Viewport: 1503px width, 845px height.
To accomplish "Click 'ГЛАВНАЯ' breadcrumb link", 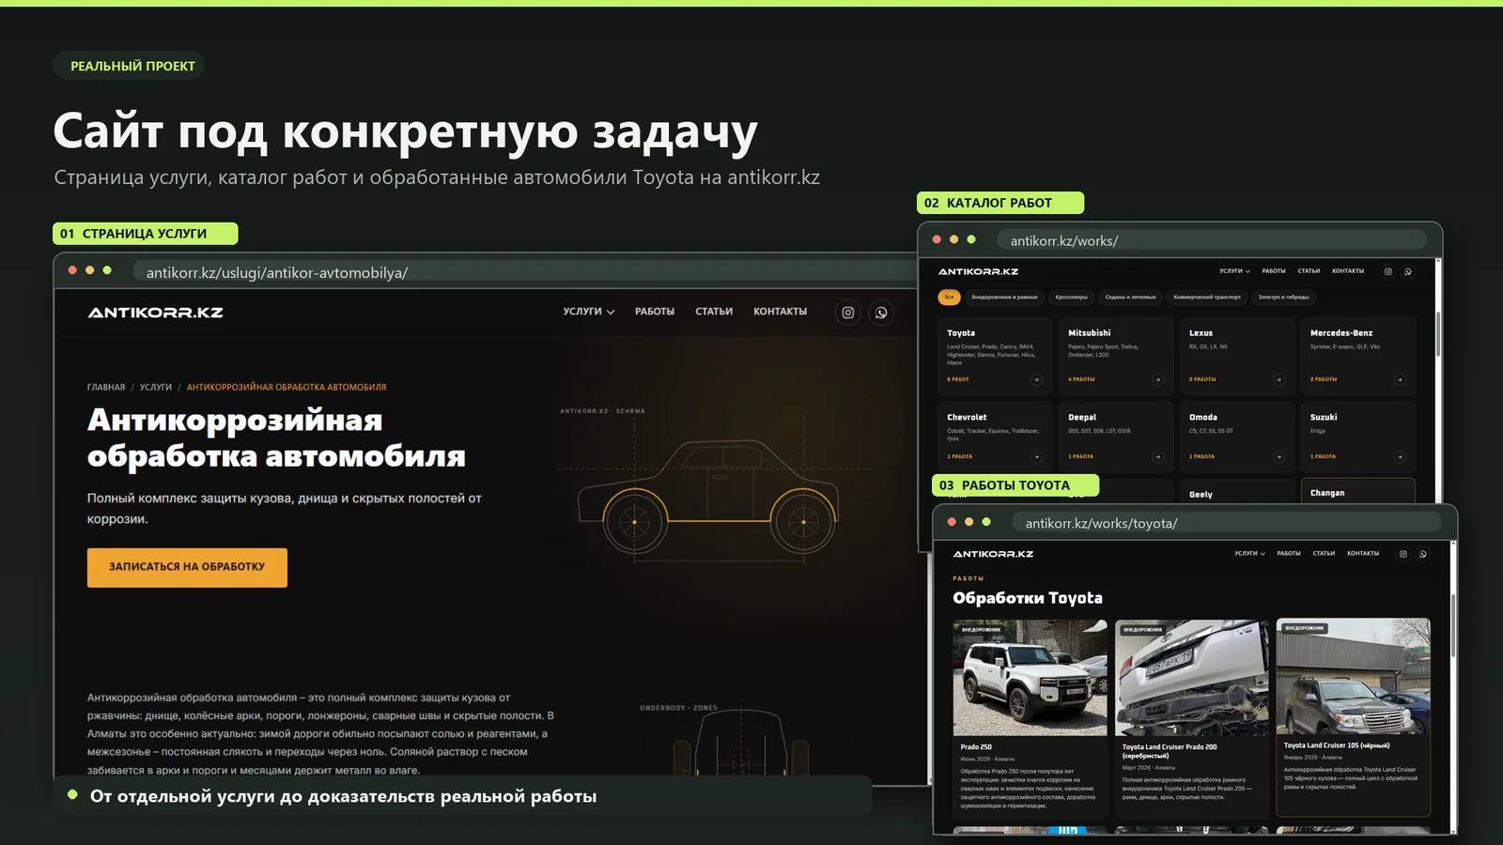I will (106, 387).
